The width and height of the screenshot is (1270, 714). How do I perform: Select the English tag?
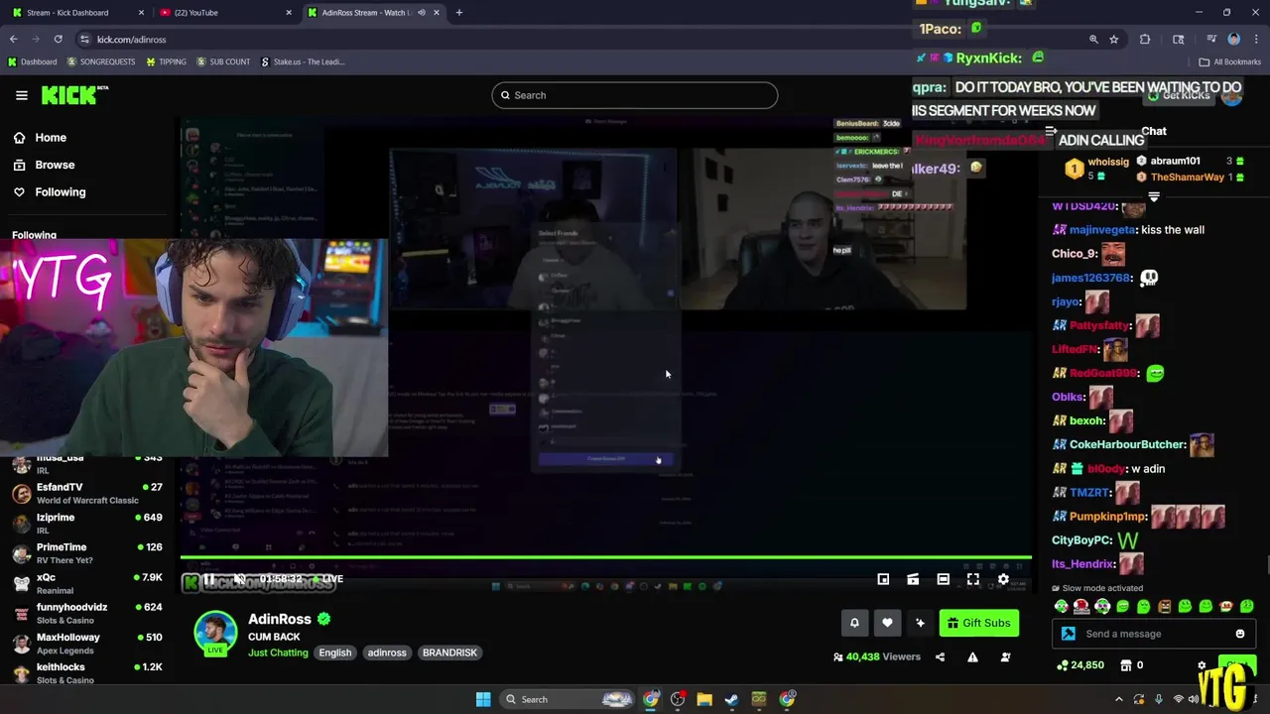335,653
